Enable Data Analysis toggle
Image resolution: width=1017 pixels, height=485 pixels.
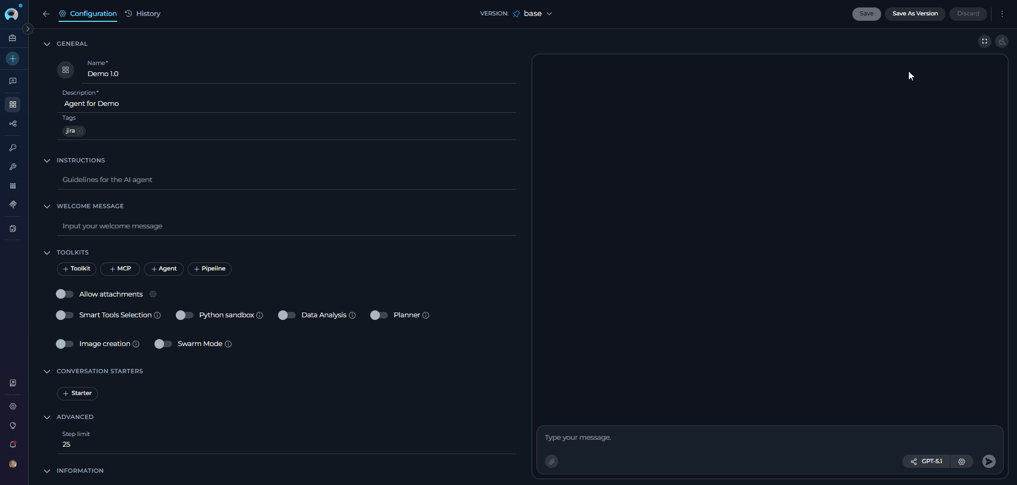pyautogui.click(x=287, y=315)
